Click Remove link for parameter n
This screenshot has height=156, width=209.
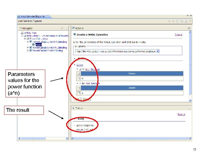point(95,83)
